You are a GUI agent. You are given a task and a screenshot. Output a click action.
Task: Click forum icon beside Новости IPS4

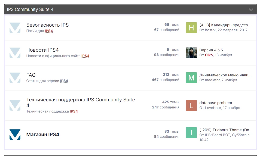pos(15,53)
